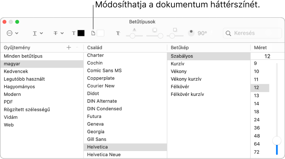Choose the Courier New family
285x159 pixels.
click(125, 86)
